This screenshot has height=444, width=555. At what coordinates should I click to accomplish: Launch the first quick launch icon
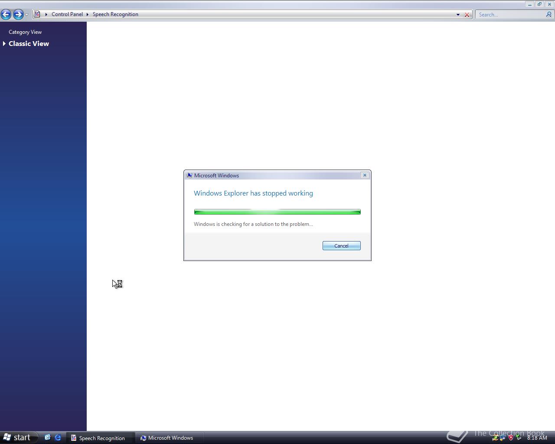pyautogui.click(x=47, y=437)
